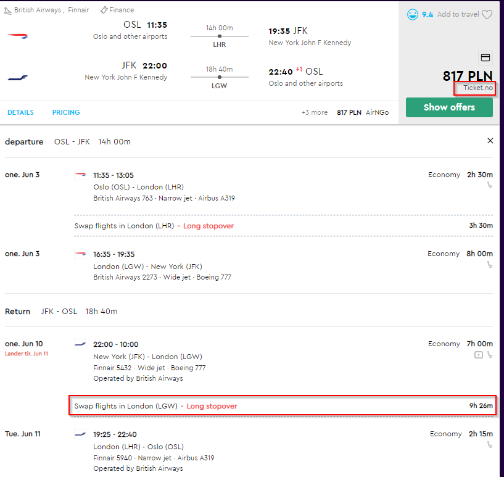Screen dimensions: 504x477
Task: Click 'Swap flights in London (LGW)' stopover text
Action: coord(126,406)
